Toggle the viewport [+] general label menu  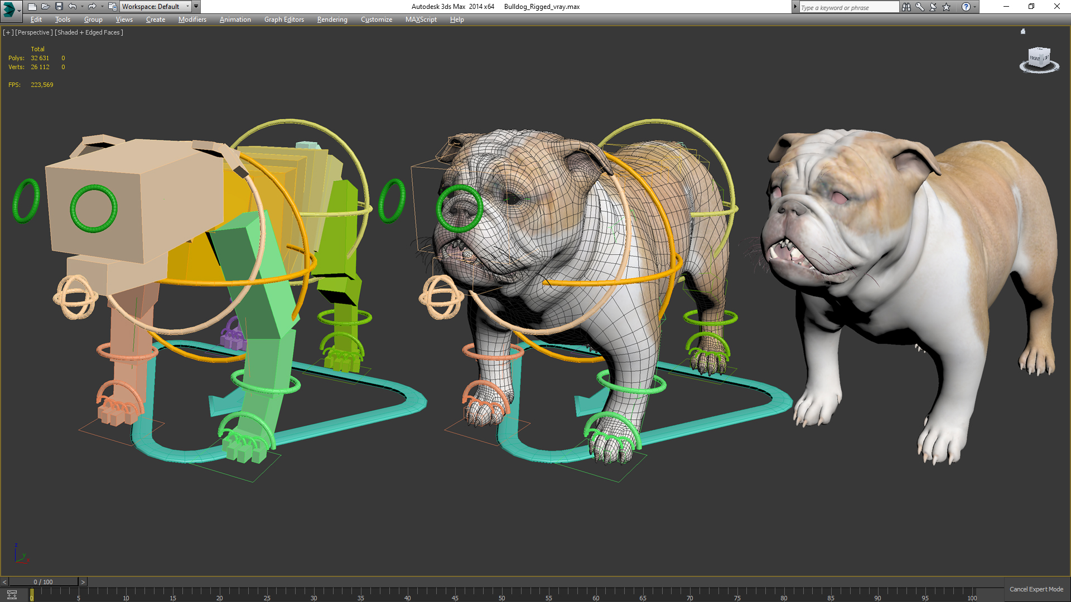tap(8, 32)
